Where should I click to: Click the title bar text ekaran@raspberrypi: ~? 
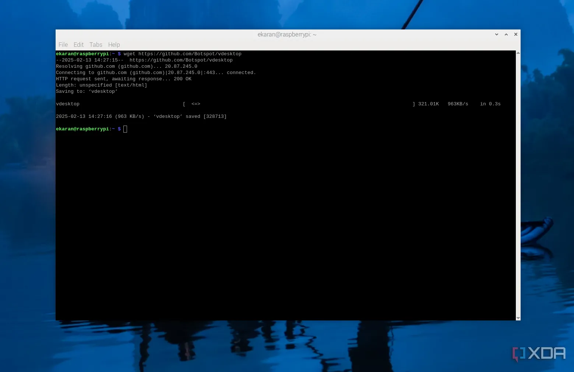[287, 34]
